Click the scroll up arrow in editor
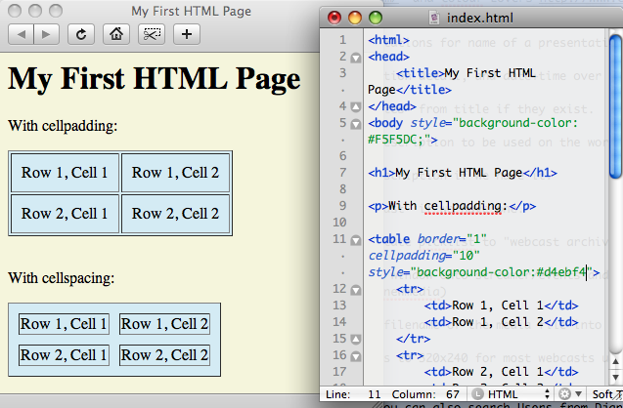This screenshot has width=623, height=408. (x=616, y=361)
